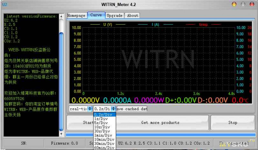Switch to the Curve tab
258x150 pixels.
pos(96,15)
